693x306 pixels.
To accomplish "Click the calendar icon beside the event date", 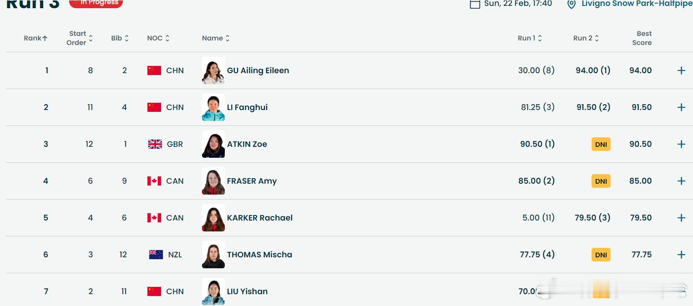I will (x=475, y=4).
